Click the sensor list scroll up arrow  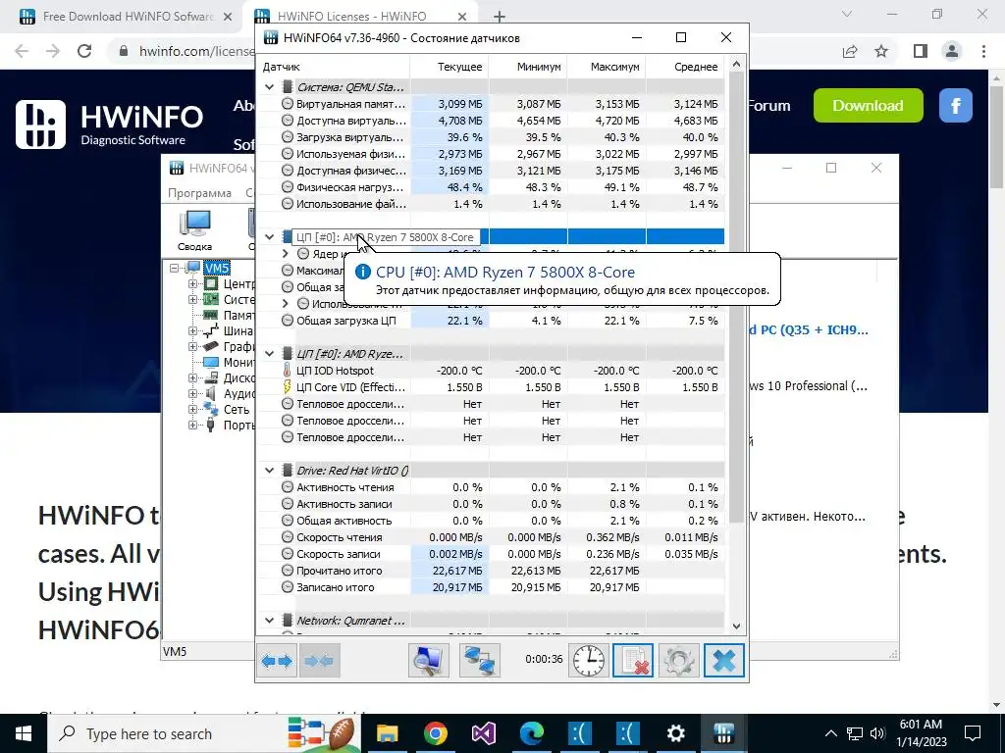pyautogui.click(x=736, y=64)
